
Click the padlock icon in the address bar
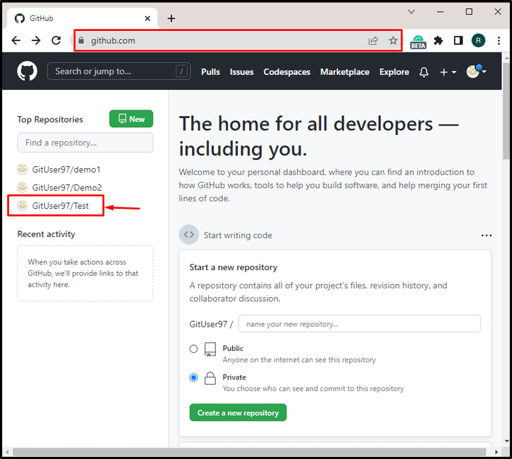coord(81,40)
